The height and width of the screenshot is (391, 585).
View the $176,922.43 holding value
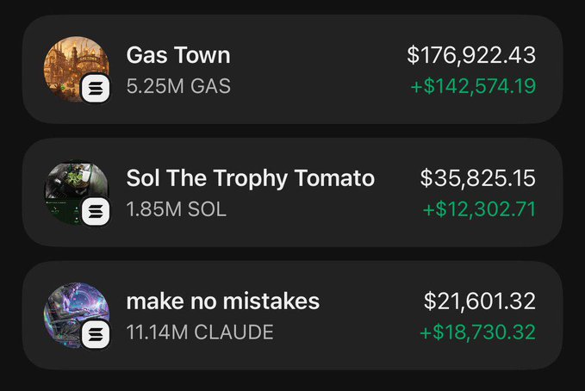[x=471, y=55]
